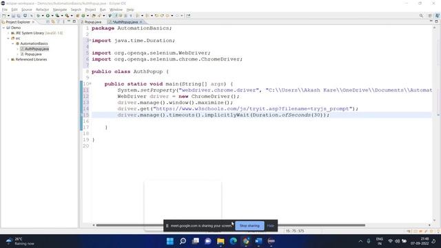The width and height of the screenshot is (441, 248).
Task: Minimize the Project Explorer view
Action: point(69,21)
